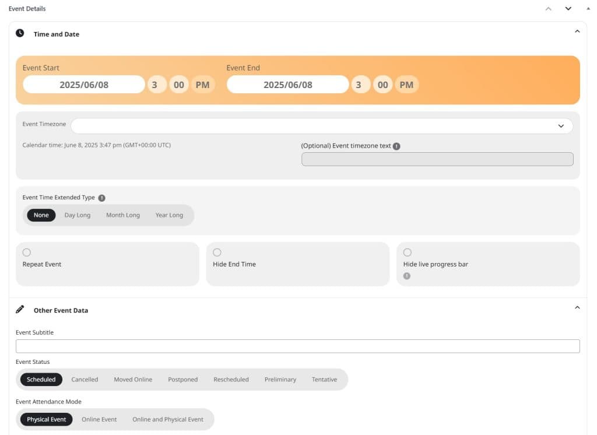This screenshot has width=597, height=435.
Task: Click the pencil icon beside Other Event Data
Action: [20, 309]
